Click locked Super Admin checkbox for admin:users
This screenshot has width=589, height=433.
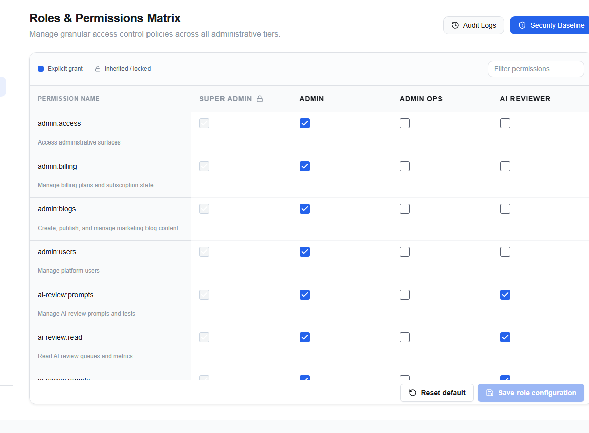204,252
